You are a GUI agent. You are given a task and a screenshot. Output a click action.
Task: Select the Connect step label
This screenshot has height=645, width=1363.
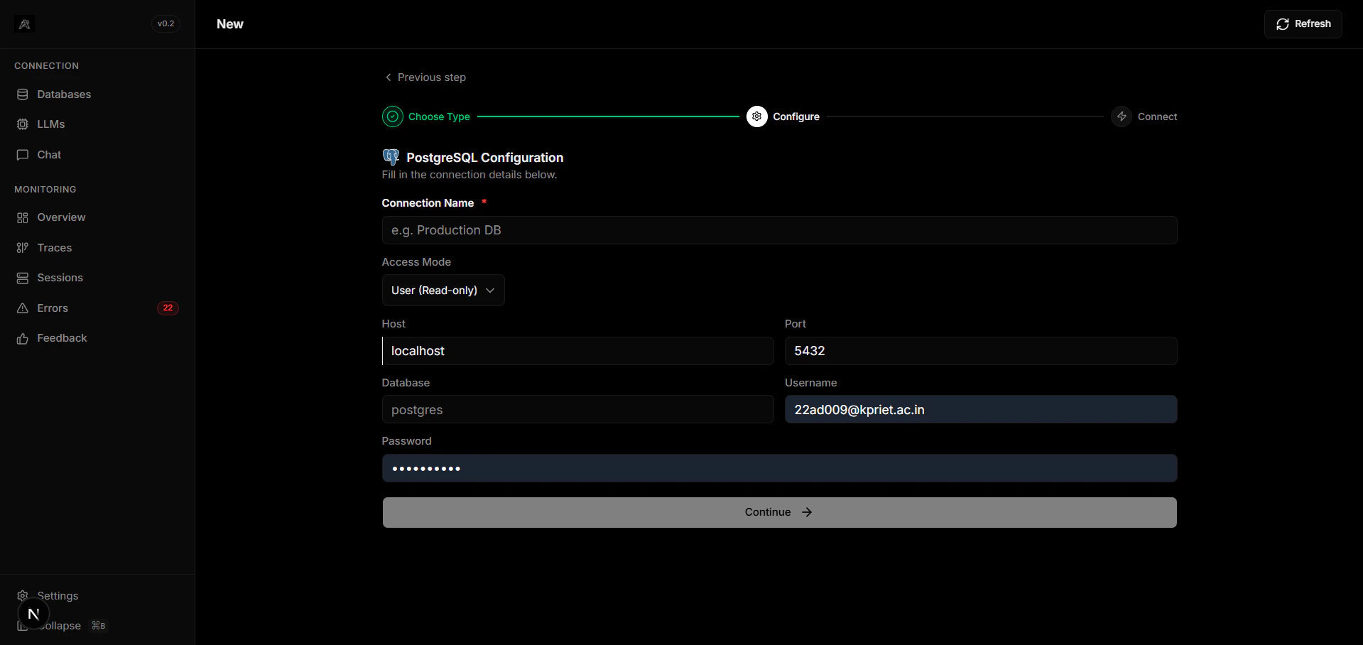pyautogui.click(x=1157, y=116)
